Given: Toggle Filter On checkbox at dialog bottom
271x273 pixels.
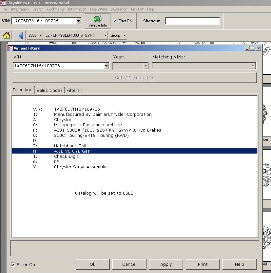Looking at the screenshot, I should 13,265.
